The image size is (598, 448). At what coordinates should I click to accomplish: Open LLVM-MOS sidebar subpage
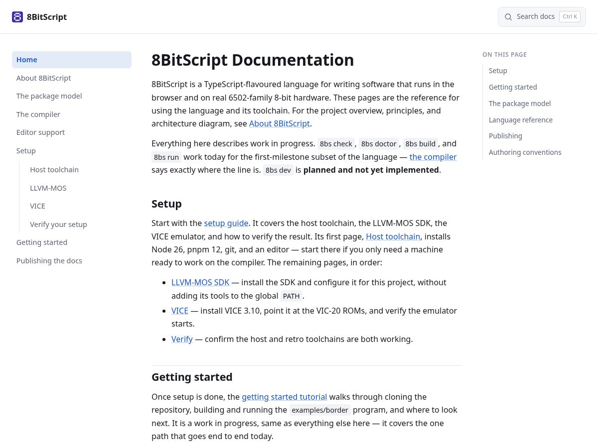tap(78, 188)
